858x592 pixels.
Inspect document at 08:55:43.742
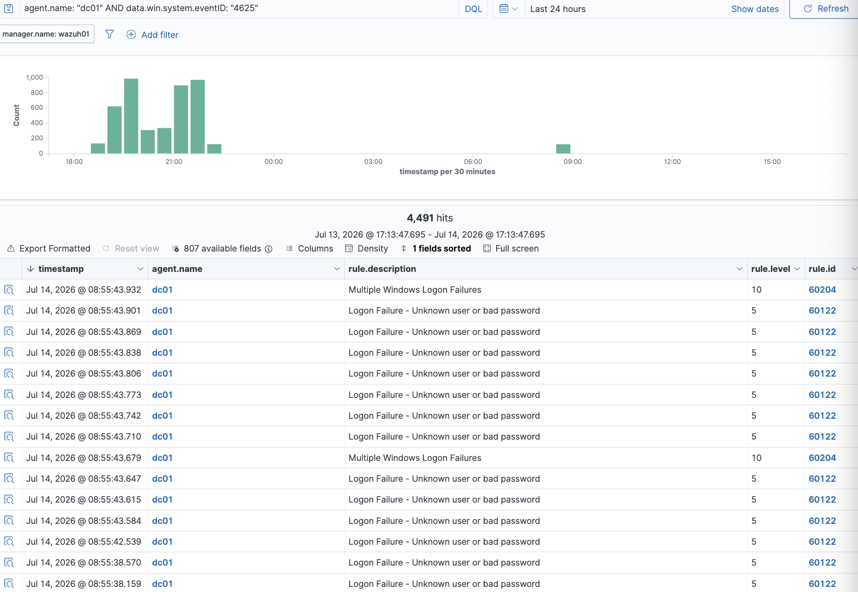coord(9,416)
